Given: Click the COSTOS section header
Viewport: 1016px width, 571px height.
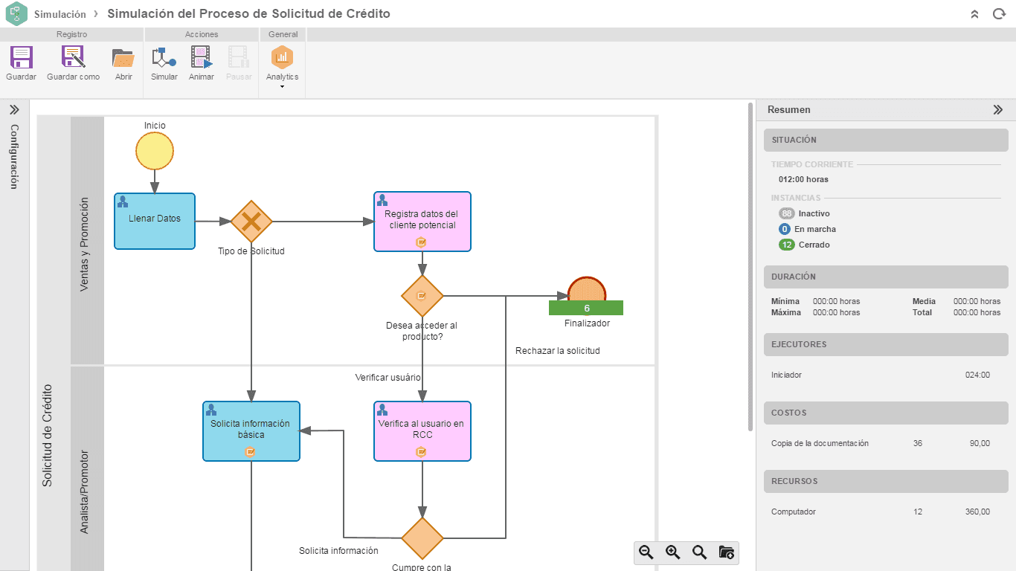Looking at the screenshot, I should tap(886, 413).
